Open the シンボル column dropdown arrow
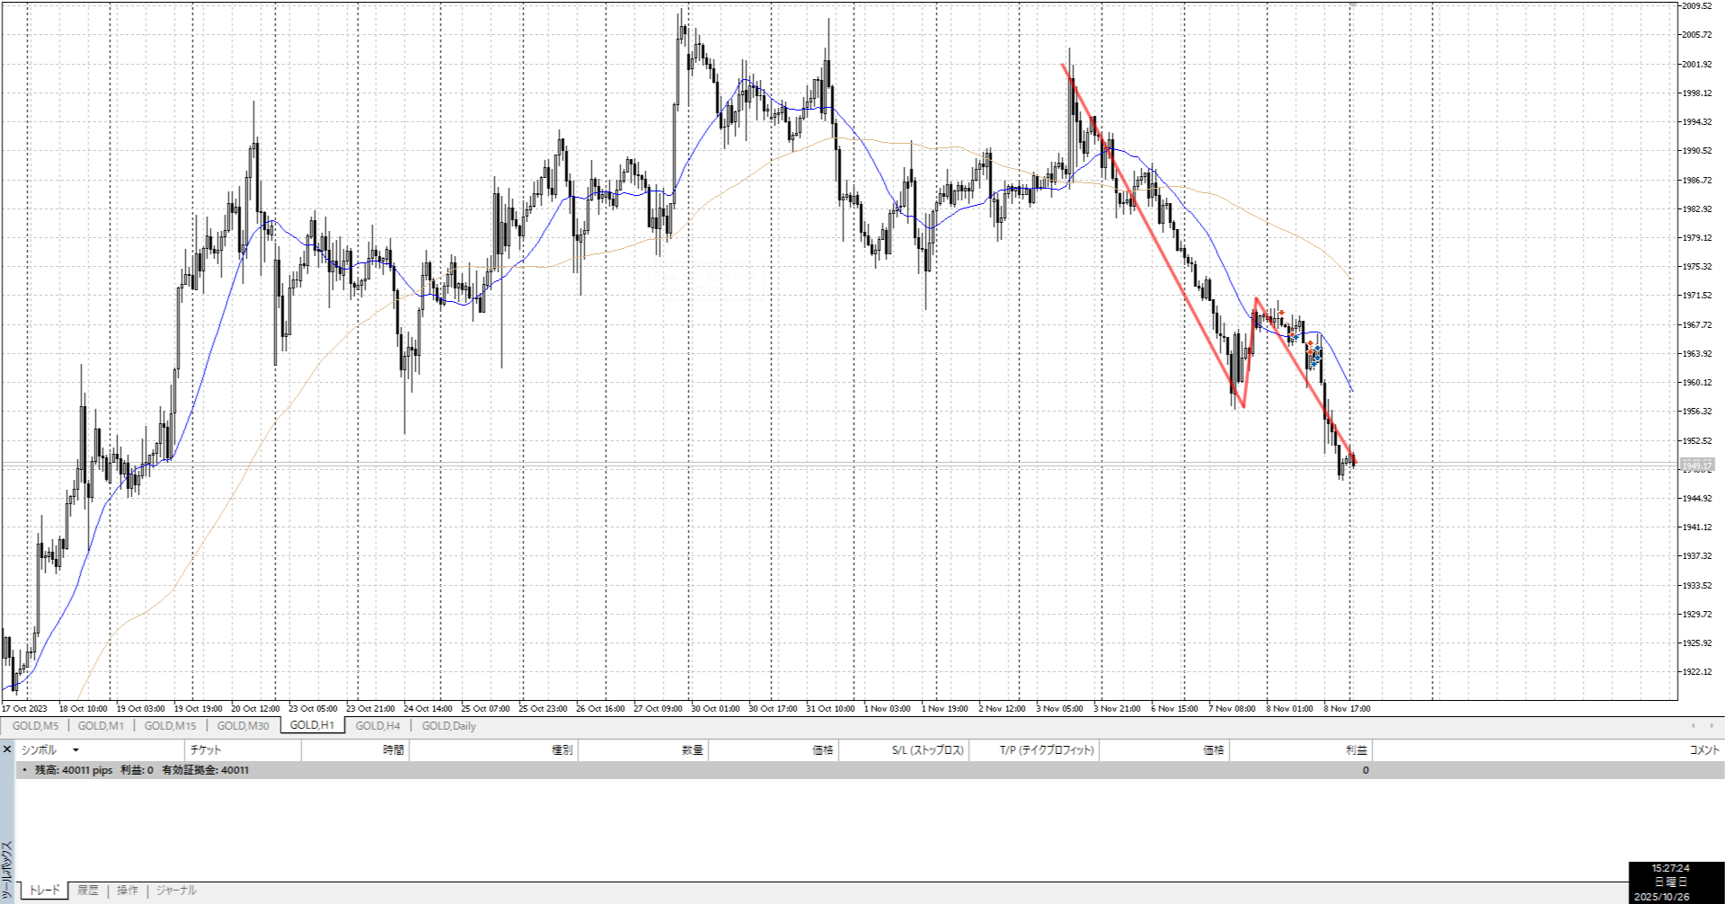This screenshot has width=1725, height=904. (75, 750)
